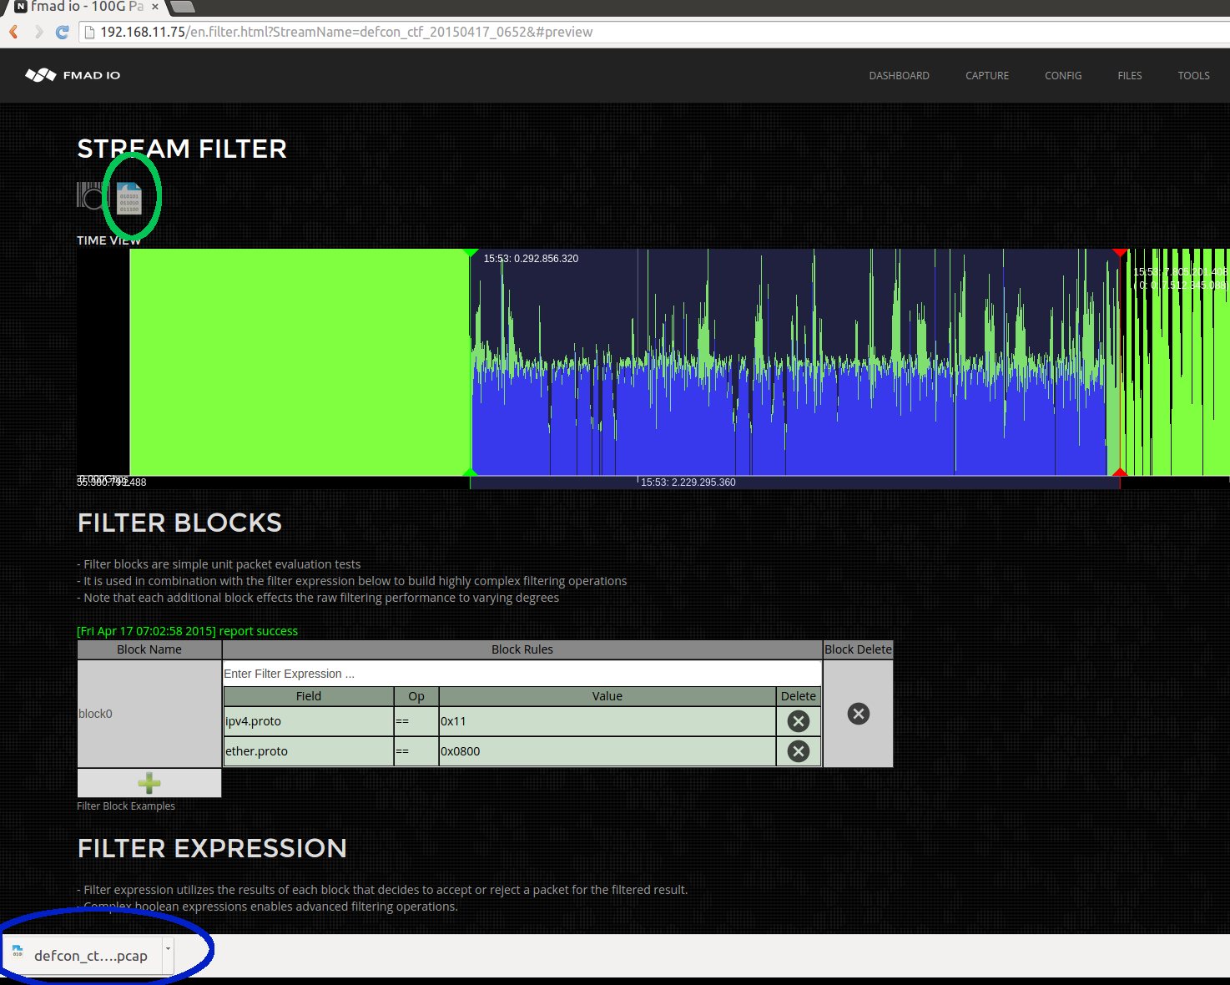Open the Filter Block Examples link
Screen dimensions: 1230x985
pyautogui.click(x=126, y=806)
